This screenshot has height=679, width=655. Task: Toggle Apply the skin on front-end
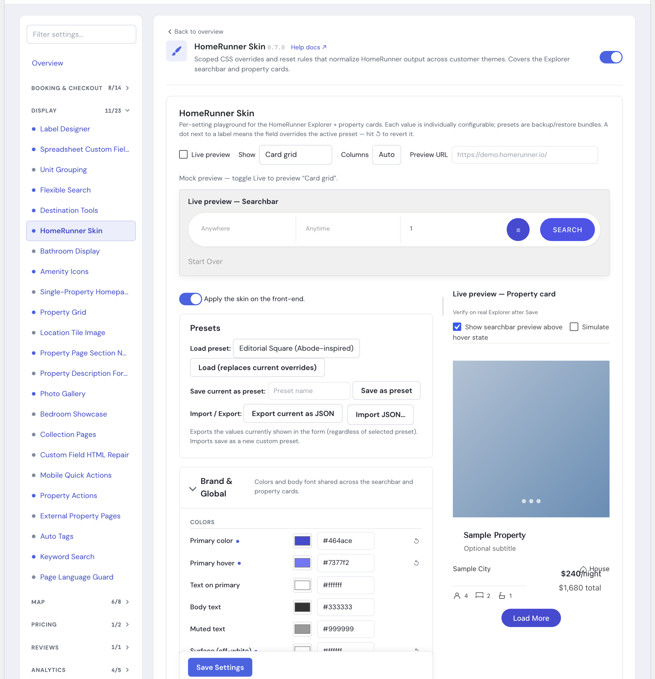coord(190,299)
